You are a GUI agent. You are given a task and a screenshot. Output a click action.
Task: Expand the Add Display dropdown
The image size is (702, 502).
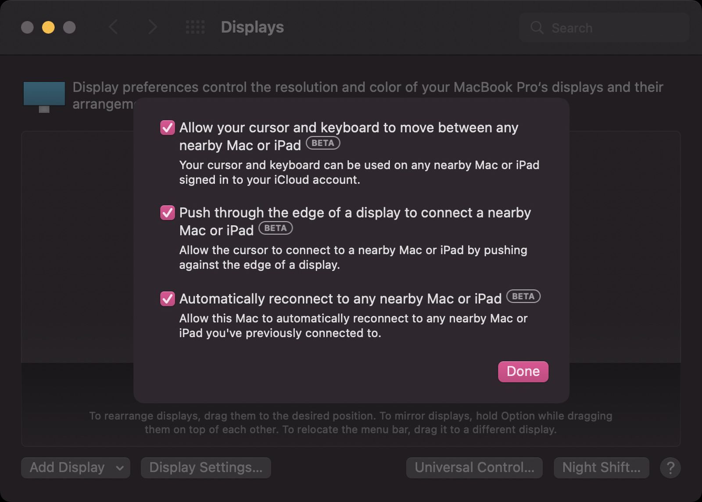point(76,468)
